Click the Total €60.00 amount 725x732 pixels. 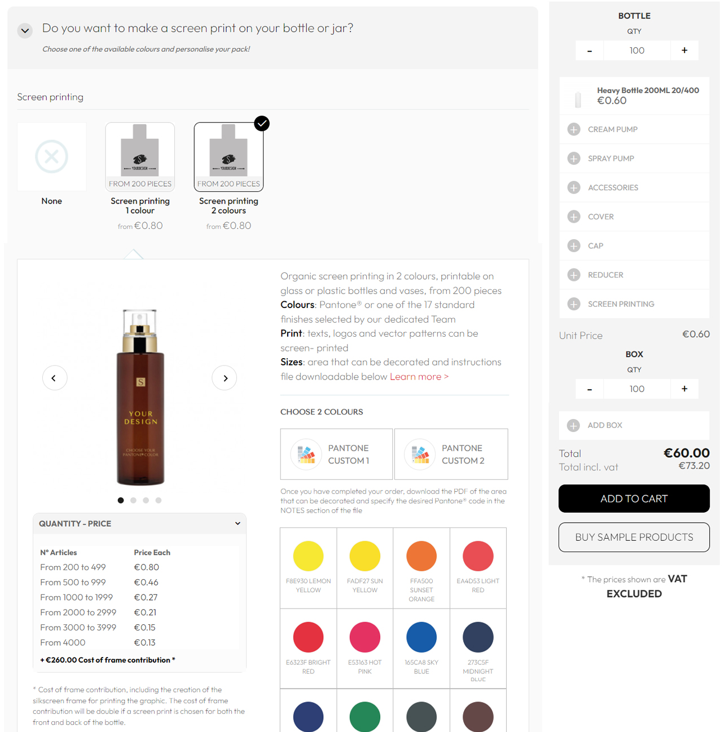pos(687,453)
